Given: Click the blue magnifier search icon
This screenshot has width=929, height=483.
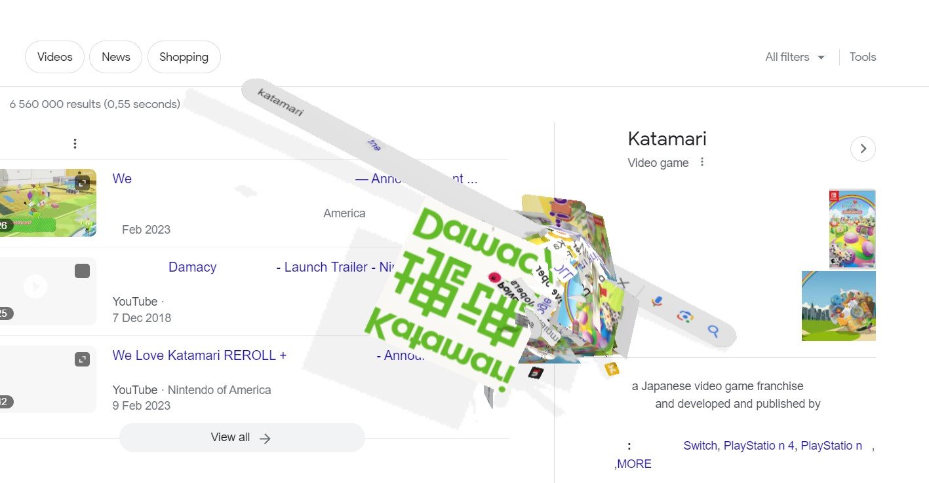Looking at the screenshot, I should [713, 331].
